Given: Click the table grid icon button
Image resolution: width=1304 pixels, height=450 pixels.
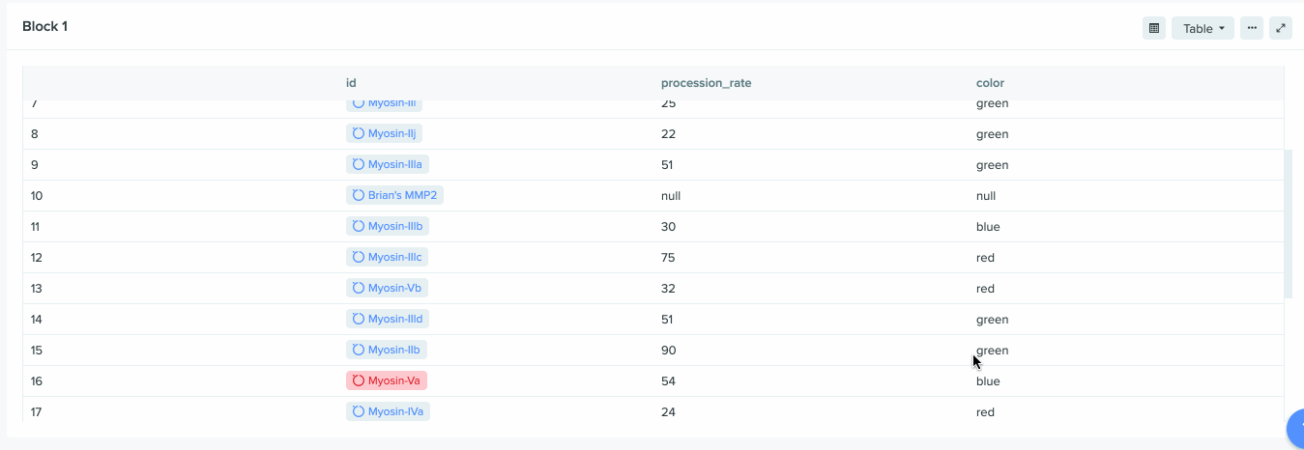Looking at the screenshot, I should click(1153, 28).
